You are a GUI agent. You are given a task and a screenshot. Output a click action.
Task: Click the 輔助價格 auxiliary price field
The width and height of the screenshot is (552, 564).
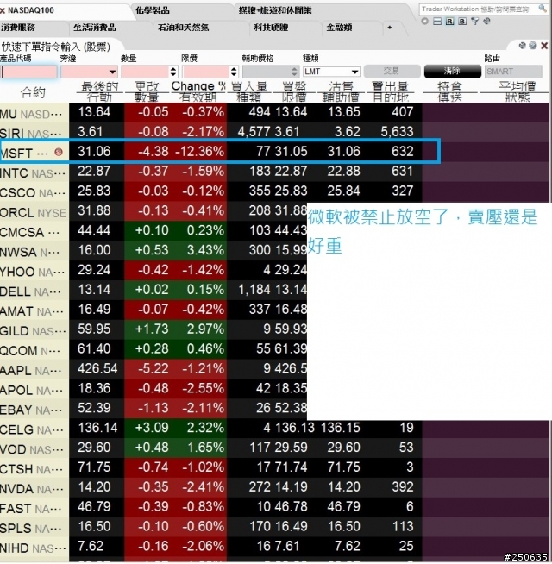[x=267, y=72]
